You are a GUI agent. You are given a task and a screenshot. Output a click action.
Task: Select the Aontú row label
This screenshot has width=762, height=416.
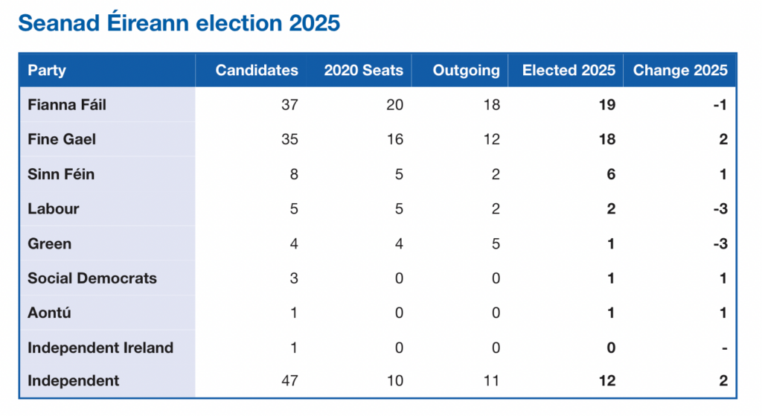(49, 313)
